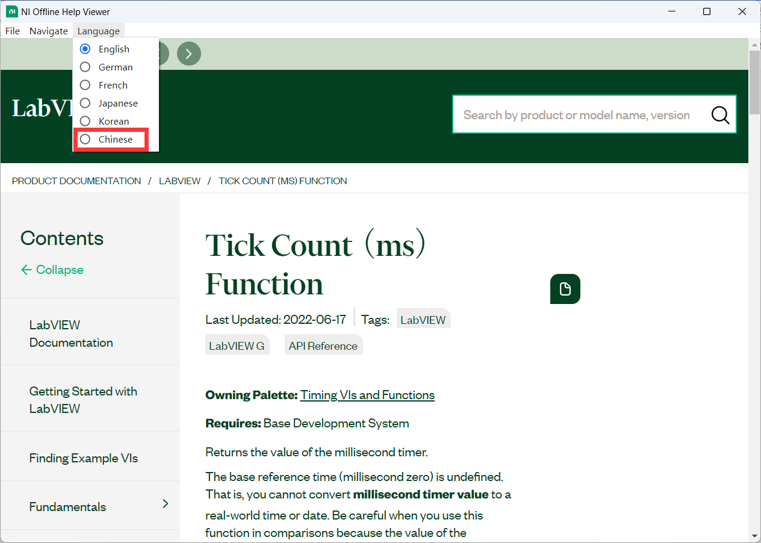Select the German language option
Image resolution: width=761 pixels, height=543 pixels.
116,67
